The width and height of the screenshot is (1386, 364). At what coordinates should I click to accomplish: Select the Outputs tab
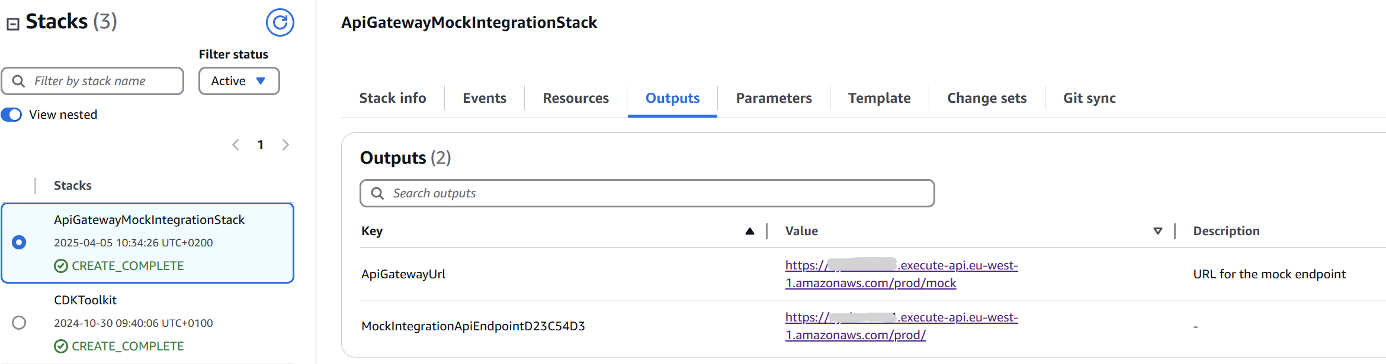click(672, 98)
